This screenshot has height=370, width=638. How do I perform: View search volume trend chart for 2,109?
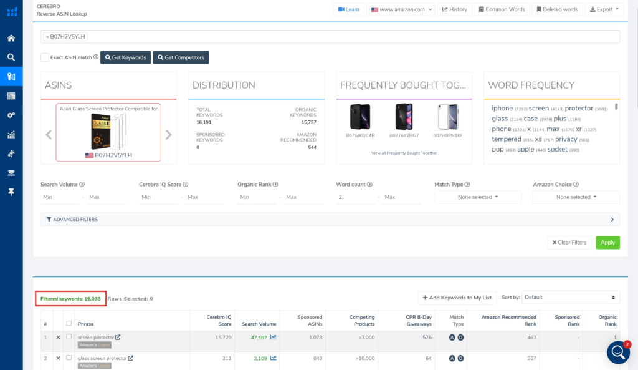click(x=274, y=358)
